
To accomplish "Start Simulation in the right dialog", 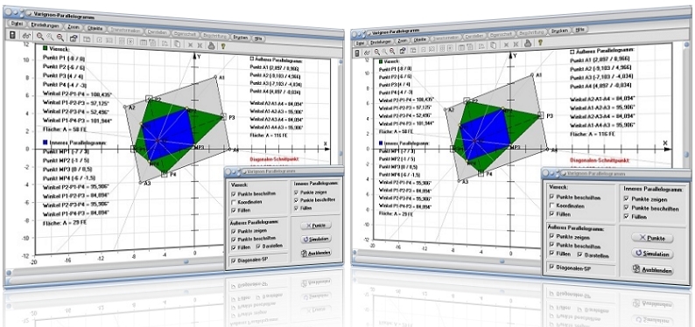I will pyautogui.click(x=652, y=254).
